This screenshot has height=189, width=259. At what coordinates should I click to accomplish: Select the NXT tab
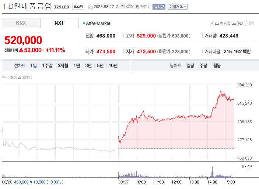pos(59,23)
